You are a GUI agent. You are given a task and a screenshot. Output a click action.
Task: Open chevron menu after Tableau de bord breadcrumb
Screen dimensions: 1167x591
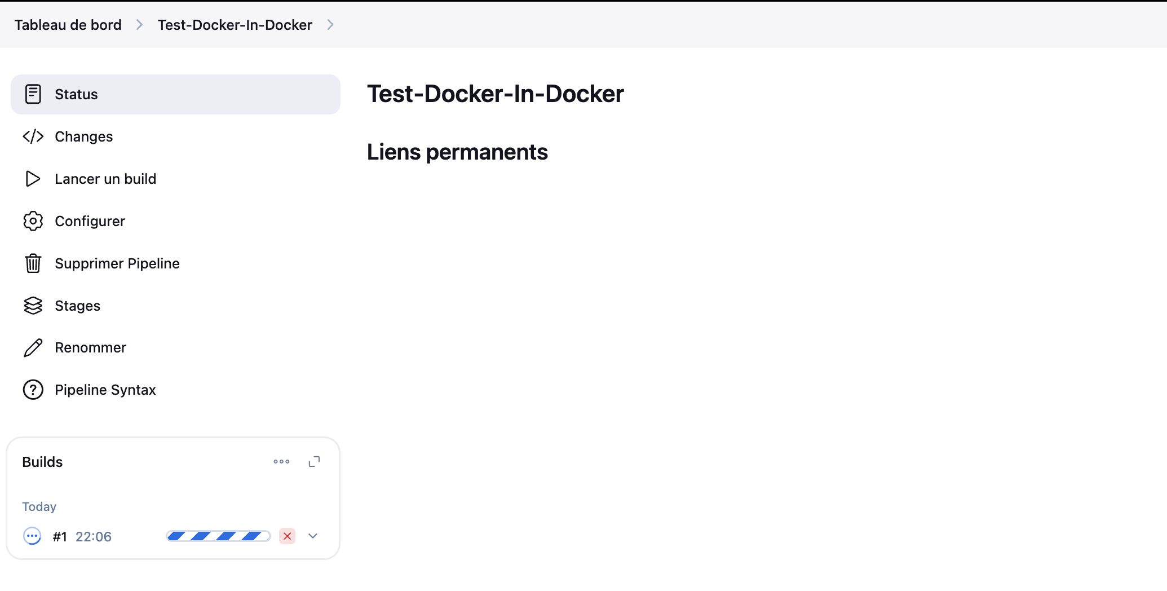click(x=139, y=25)
